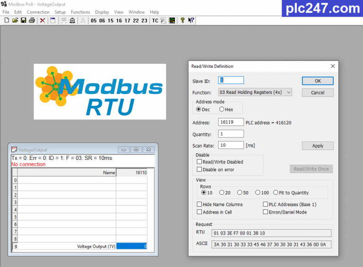Click the Modbus Poll application title icon
The width and height of the screenshot is (363, 267).
coord(4,4)
